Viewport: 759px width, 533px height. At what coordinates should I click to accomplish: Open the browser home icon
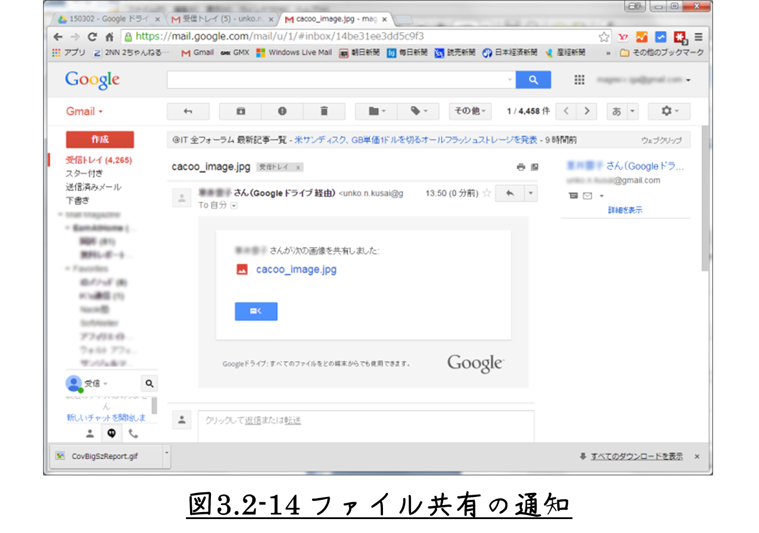pyautogui.click(x=109, y=37)
